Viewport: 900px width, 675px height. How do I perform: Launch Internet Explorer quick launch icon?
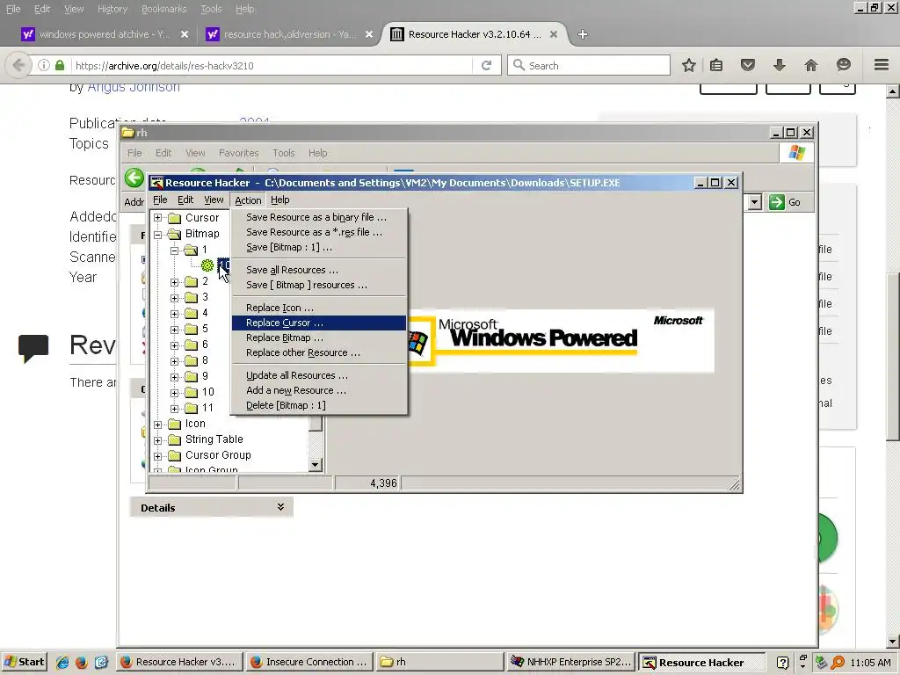62,663
